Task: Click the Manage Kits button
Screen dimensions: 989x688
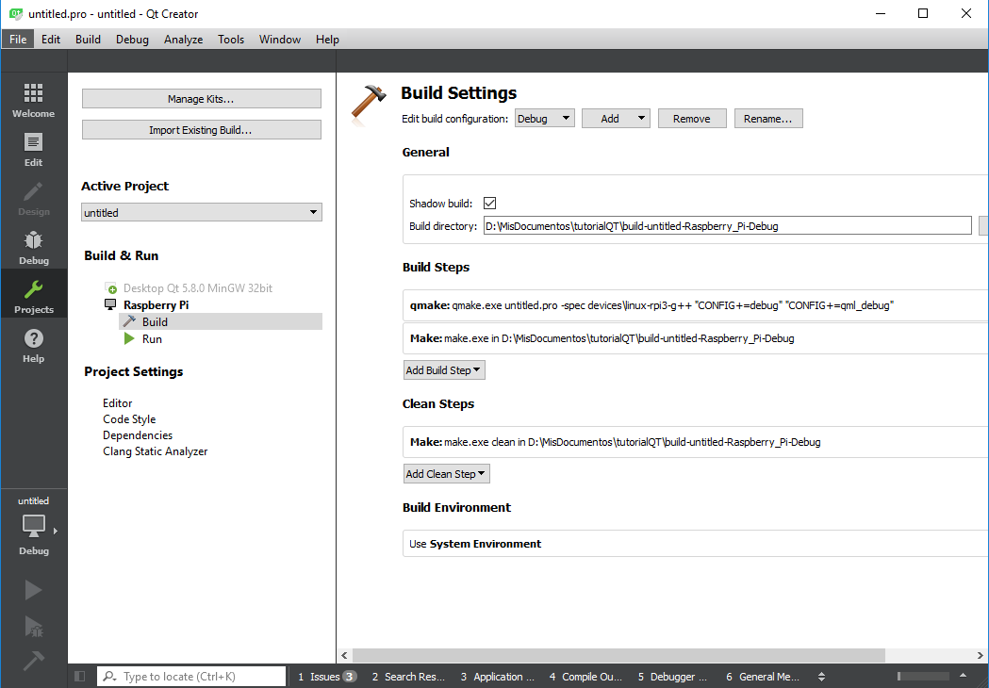Action: pos(201,98)
